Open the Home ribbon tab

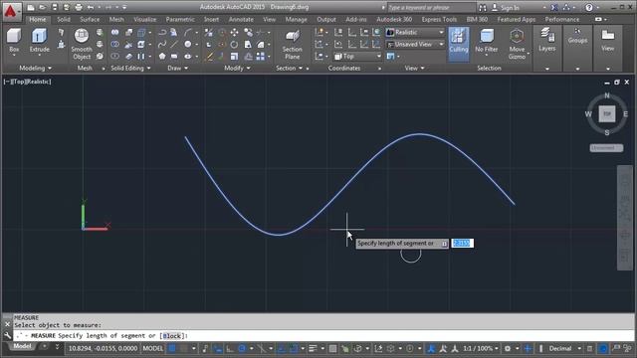[x=38, y=19]
